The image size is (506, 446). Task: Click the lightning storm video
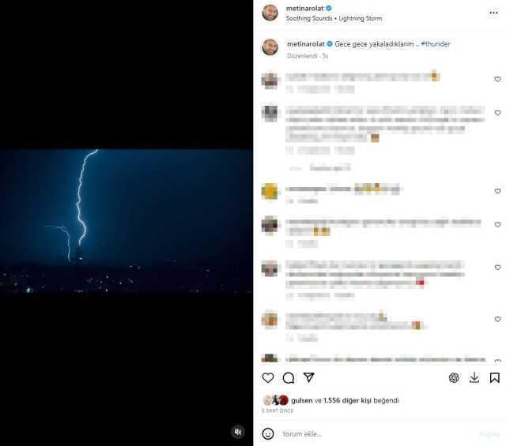126,221
